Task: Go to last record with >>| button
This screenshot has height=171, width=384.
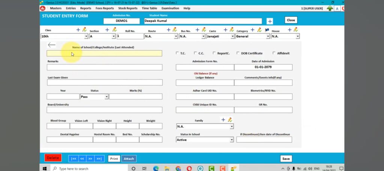Action: (x=99, y=159)
